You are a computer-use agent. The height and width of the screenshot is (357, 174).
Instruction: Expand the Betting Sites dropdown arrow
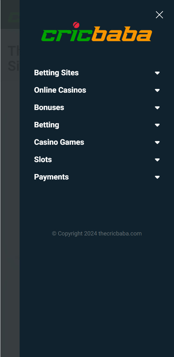pos(157,73)
